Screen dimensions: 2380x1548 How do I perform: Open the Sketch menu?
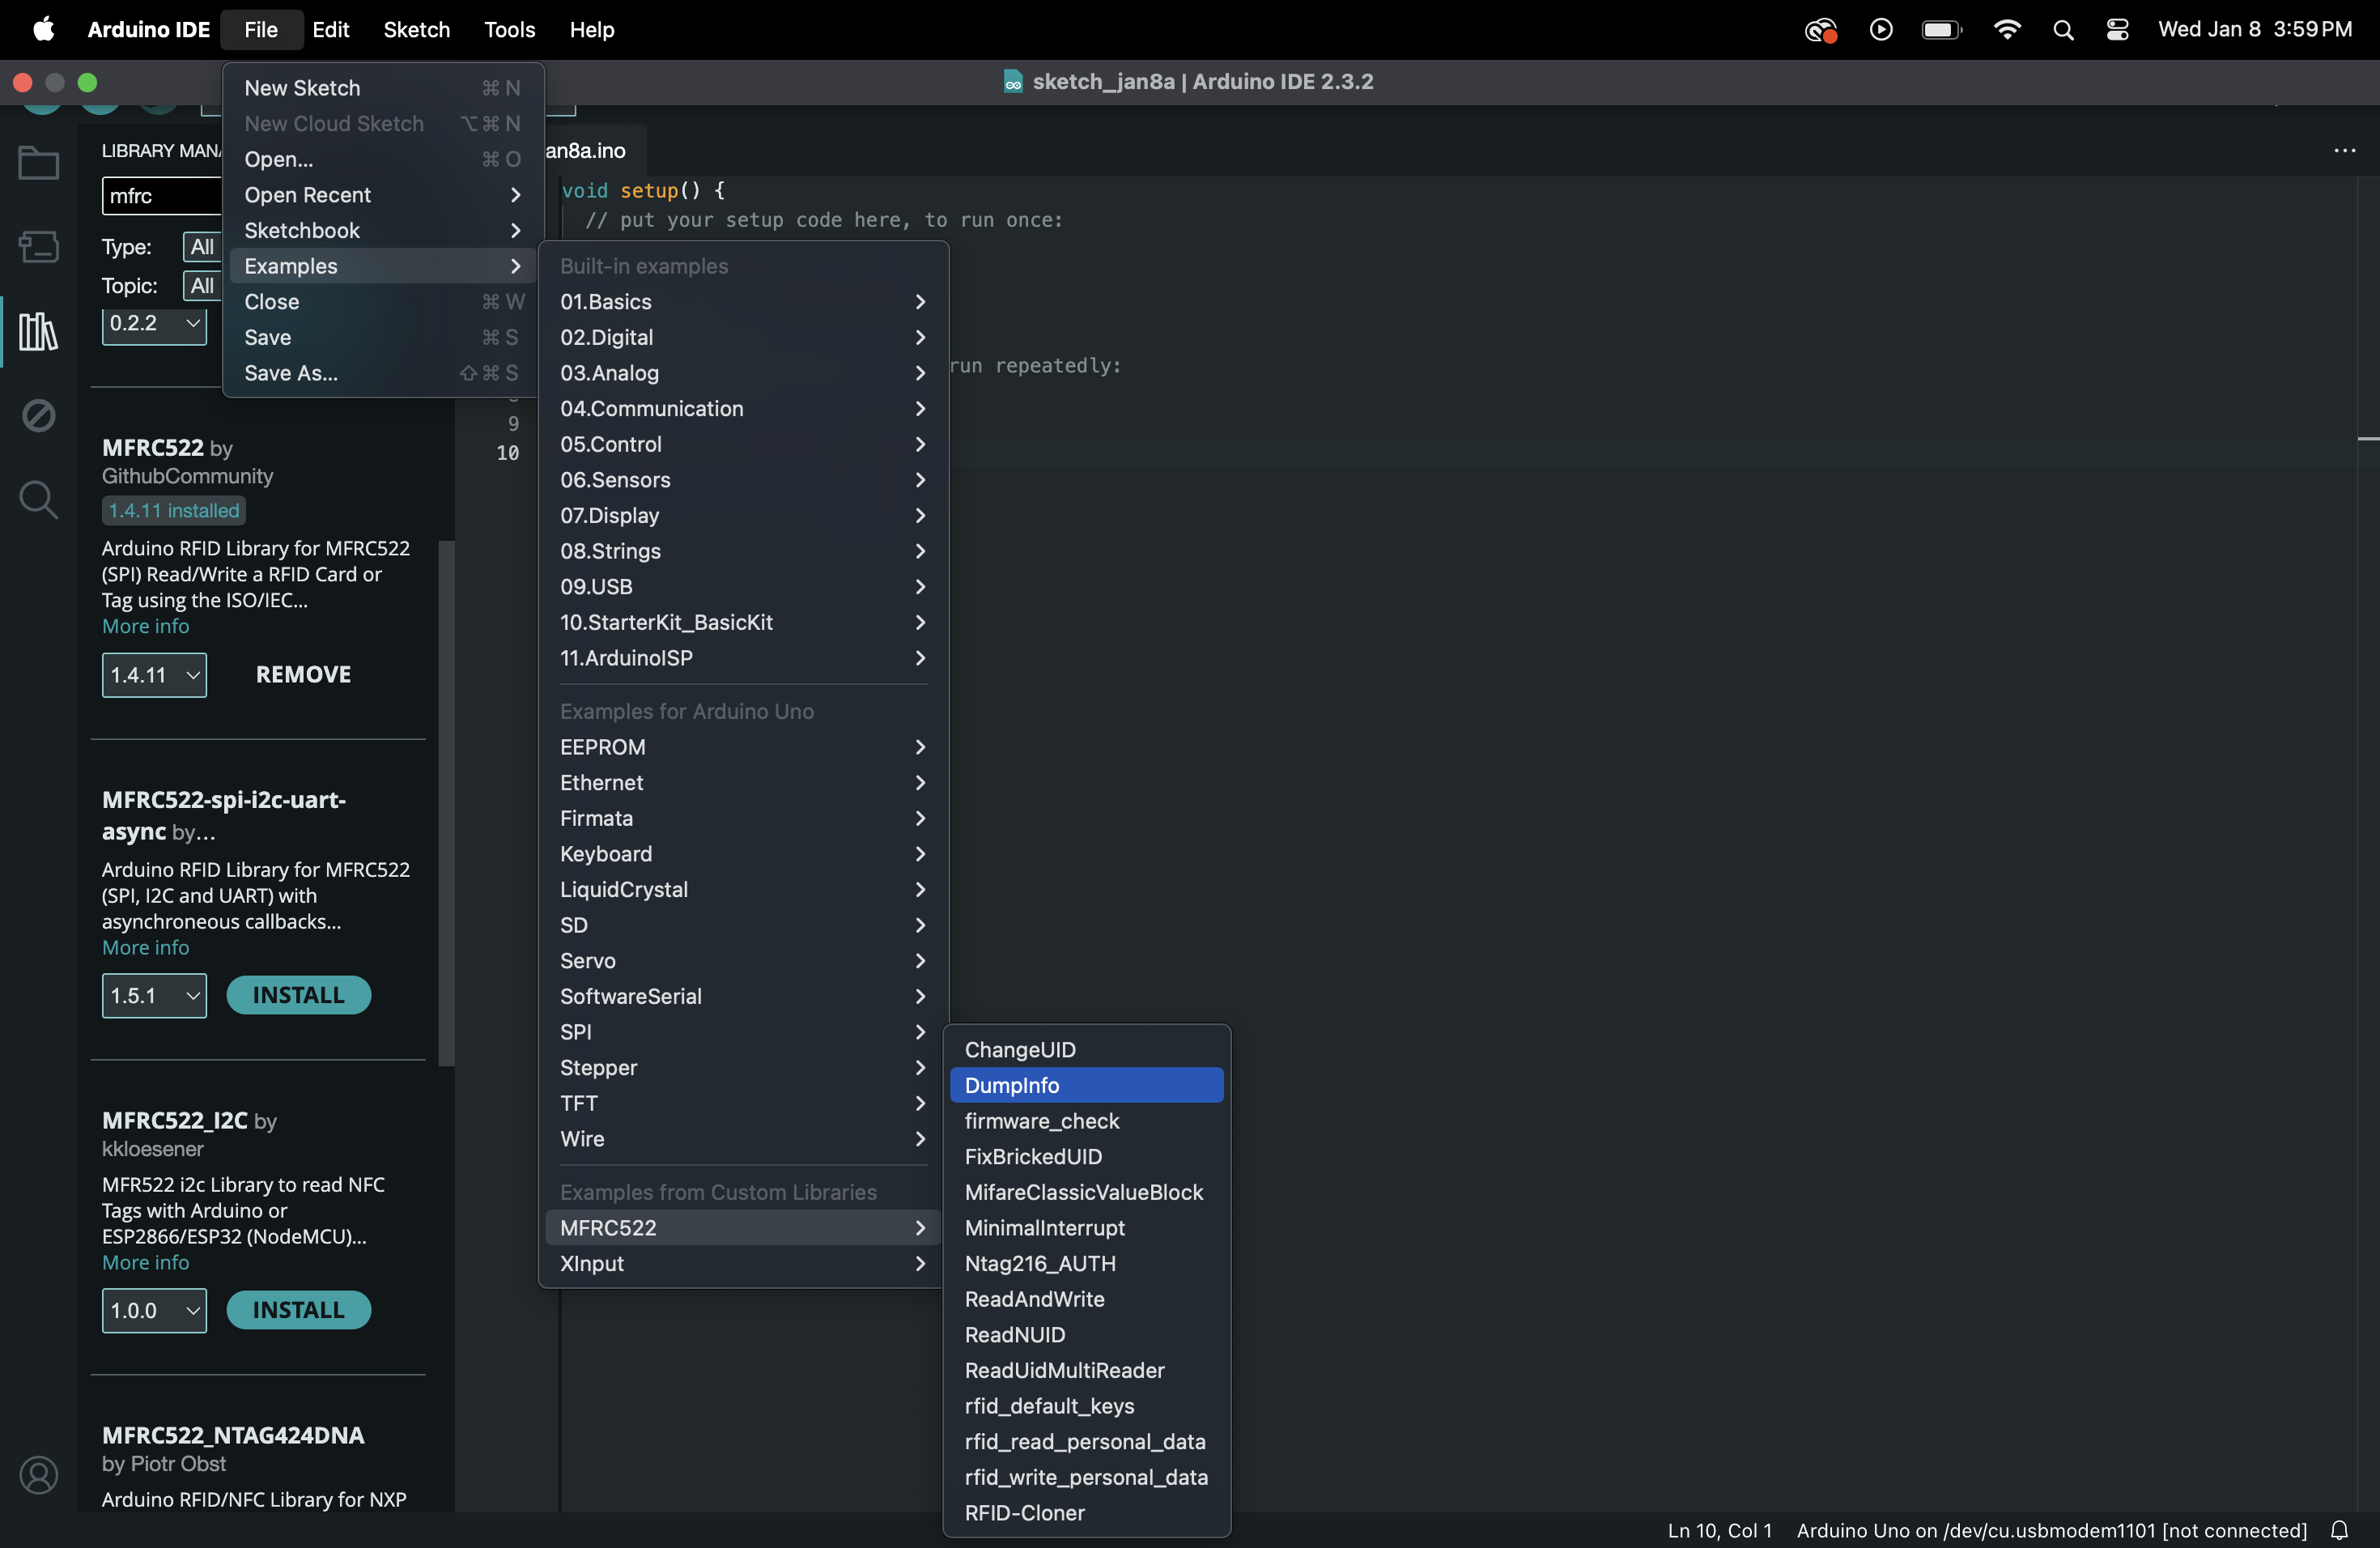[x=416, y=29]
